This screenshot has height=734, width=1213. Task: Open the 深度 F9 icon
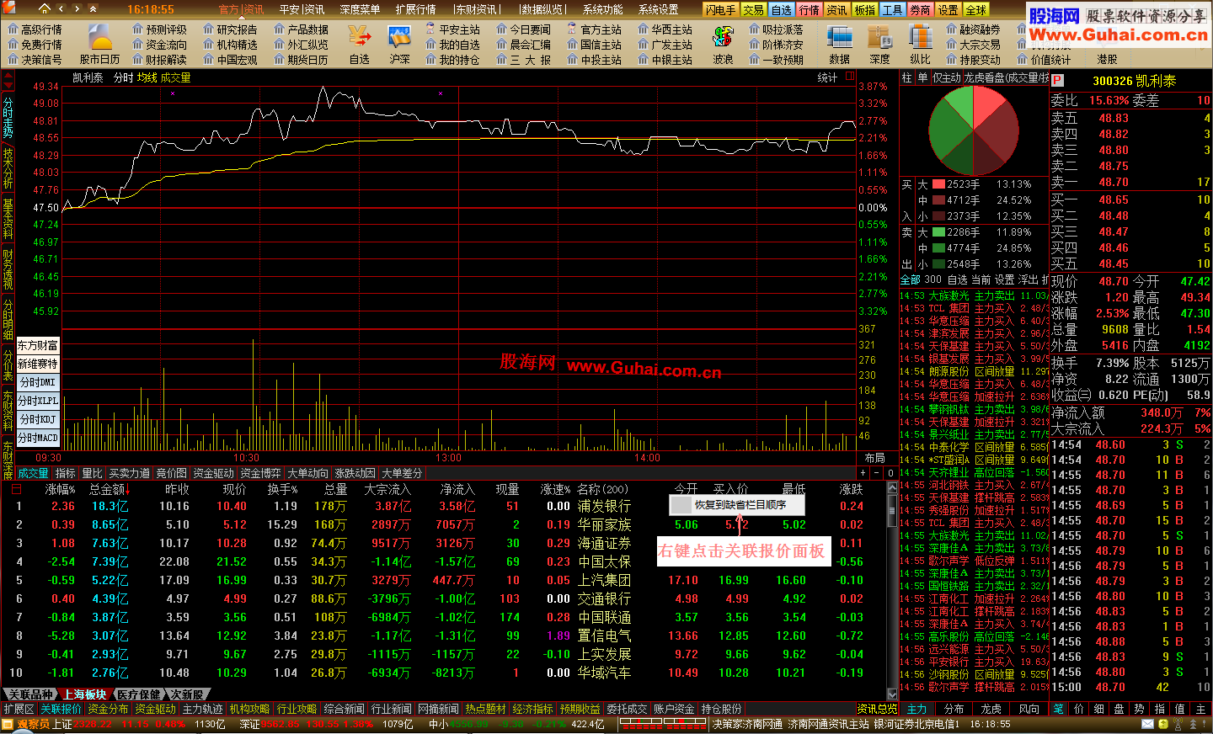(879, 44)
